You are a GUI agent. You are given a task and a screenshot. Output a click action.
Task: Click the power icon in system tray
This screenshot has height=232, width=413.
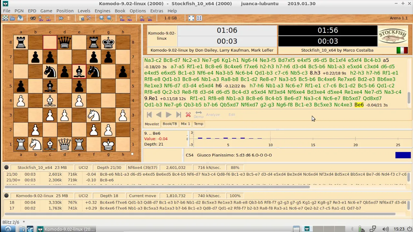[x=409, y=229]
